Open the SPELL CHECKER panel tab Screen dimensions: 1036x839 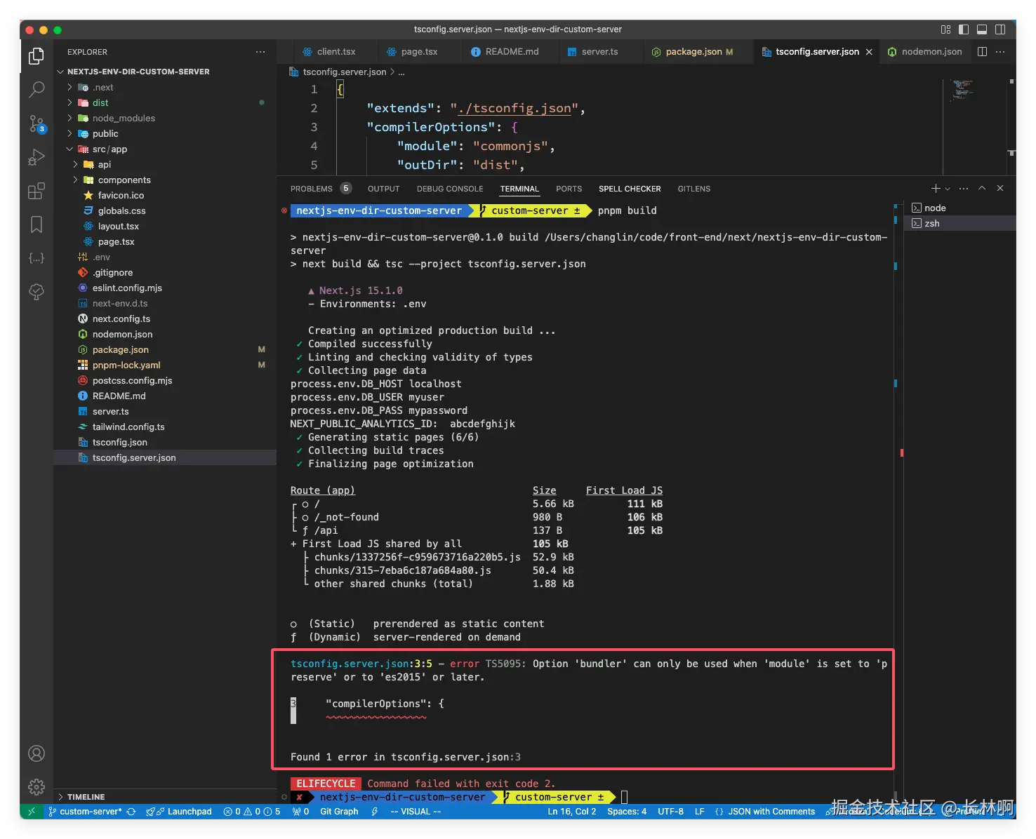[x=630, y=189]
